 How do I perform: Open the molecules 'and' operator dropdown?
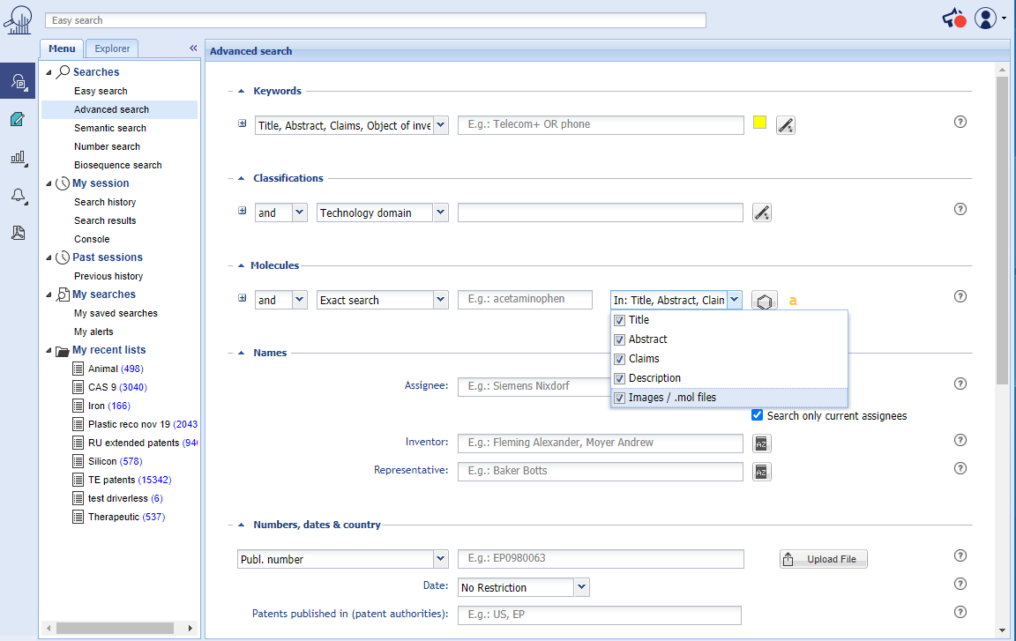(299, 300)
